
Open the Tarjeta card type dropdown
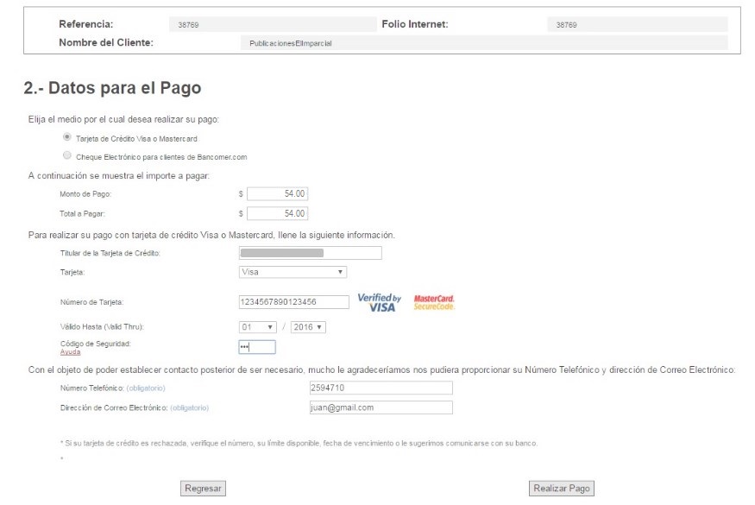click(x=293, y=272)
